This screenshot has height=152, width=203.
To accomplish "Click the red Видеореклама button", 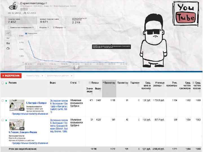I will click(x=11, y=76).
